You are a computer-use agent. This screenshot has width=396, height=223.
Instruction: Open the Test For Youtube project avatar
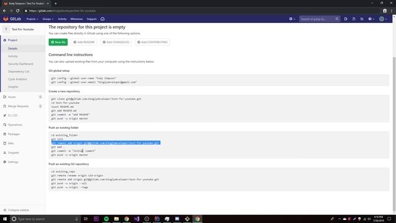click(6, 29)
